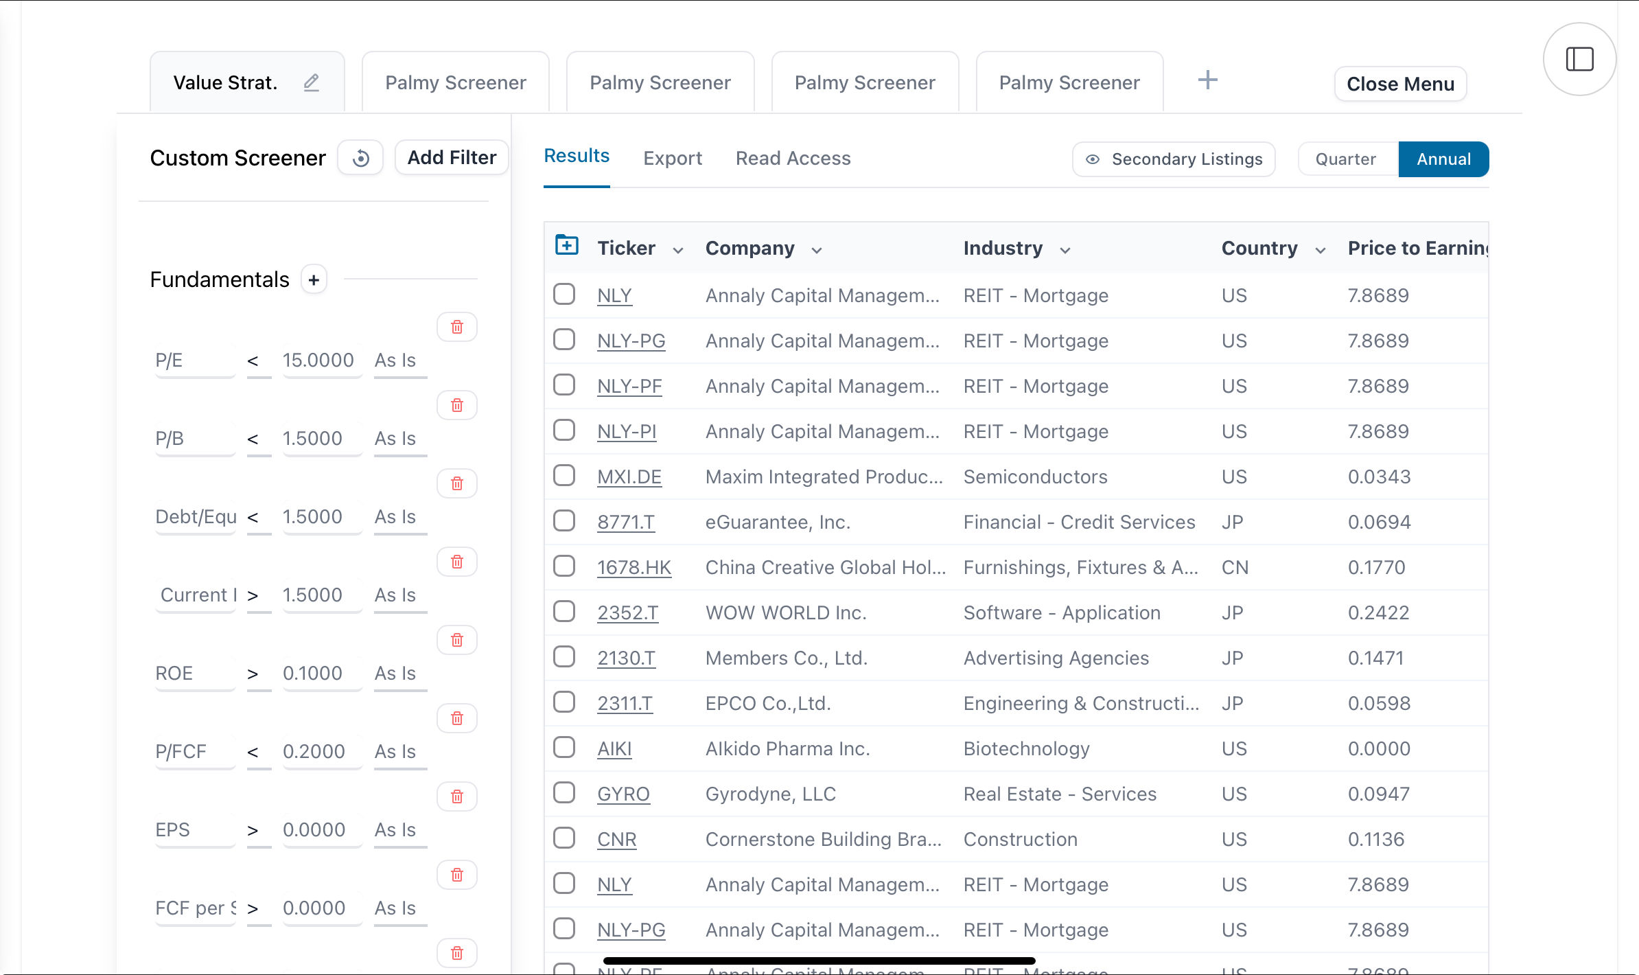Remove the Current Ratio filter

[457, 562]
